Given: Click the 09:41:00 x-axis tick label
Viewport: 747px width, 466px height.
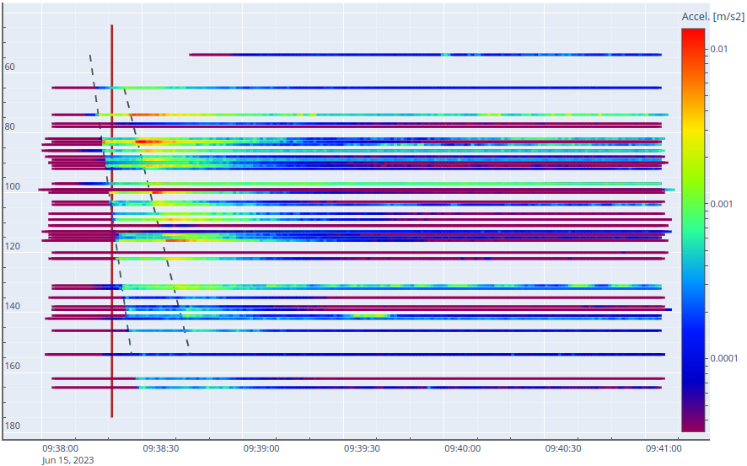Looking at the screenshot, I should (664, 449).
